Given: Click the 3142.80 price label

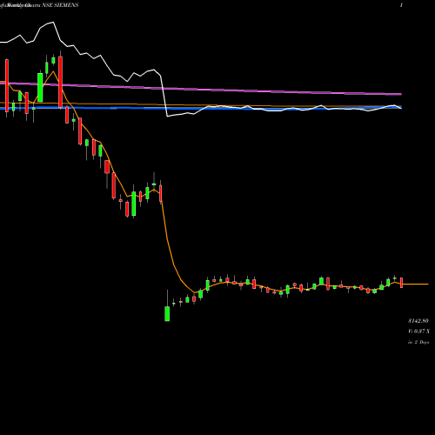Looking at the screenshot, I should 418,321.
